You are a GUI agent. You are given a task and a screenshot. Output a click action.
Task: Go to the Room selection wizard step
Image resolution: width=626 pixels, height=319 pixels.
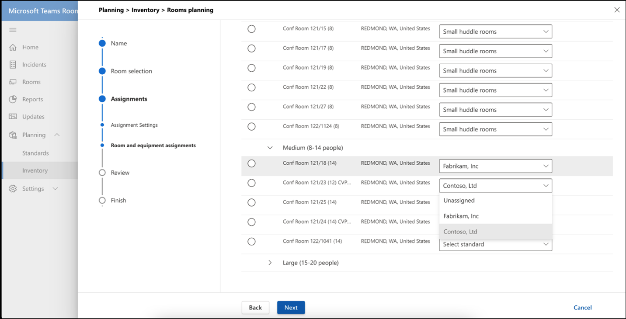(x=132, y=71)
